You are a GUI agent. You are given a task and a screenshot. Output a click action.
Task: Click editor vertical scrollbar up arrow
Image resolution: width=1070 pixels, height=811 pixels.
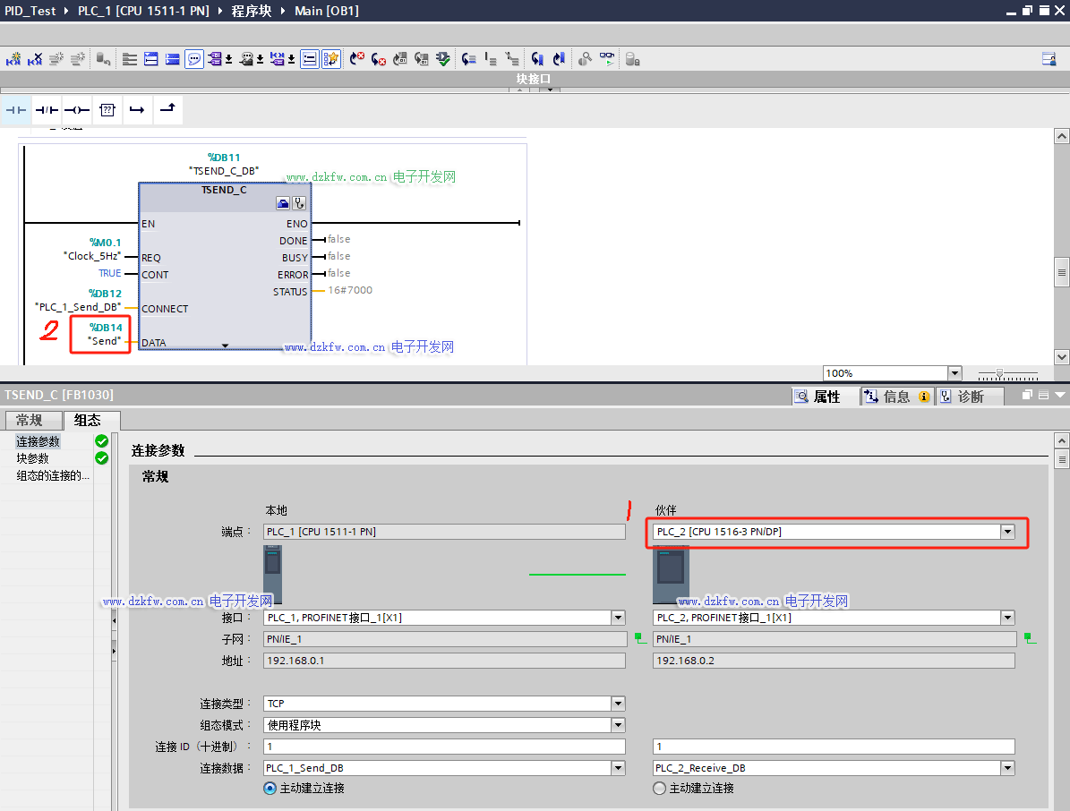[x=1062, y=136]
